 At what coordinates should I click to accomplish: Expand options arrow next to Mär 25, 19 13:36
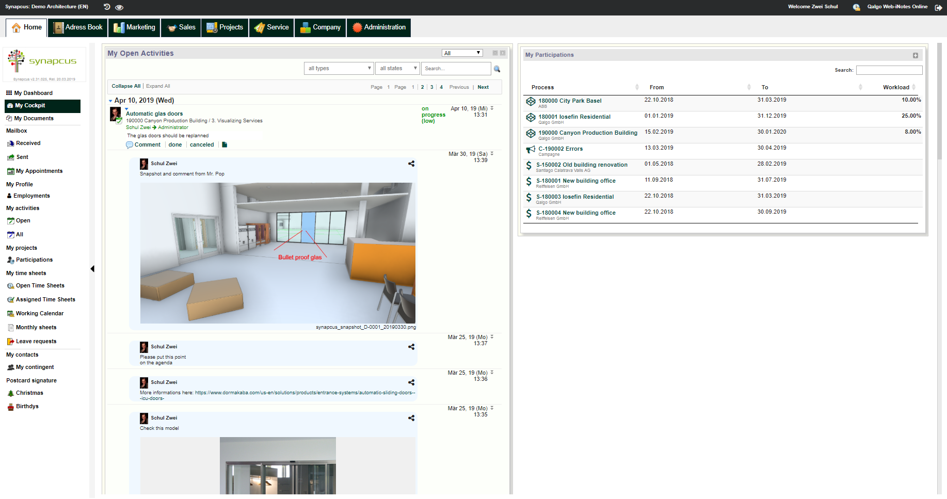[492, 373]
